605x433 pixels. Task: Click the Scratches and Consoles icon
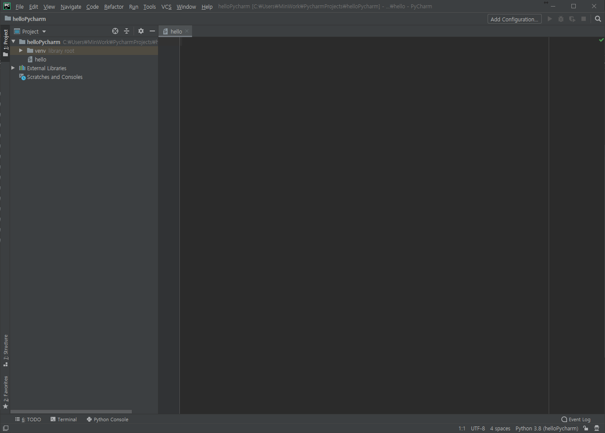22,77
